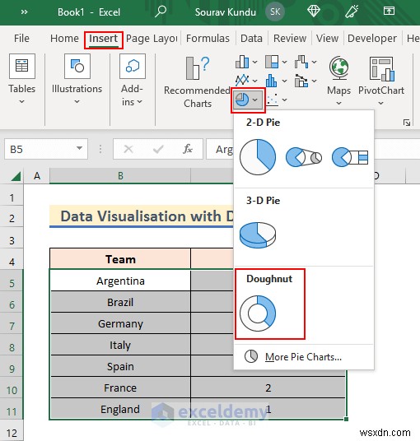This screenshot has width=420, height=441.
Task: Select column B header
Action: pos(120,176)
